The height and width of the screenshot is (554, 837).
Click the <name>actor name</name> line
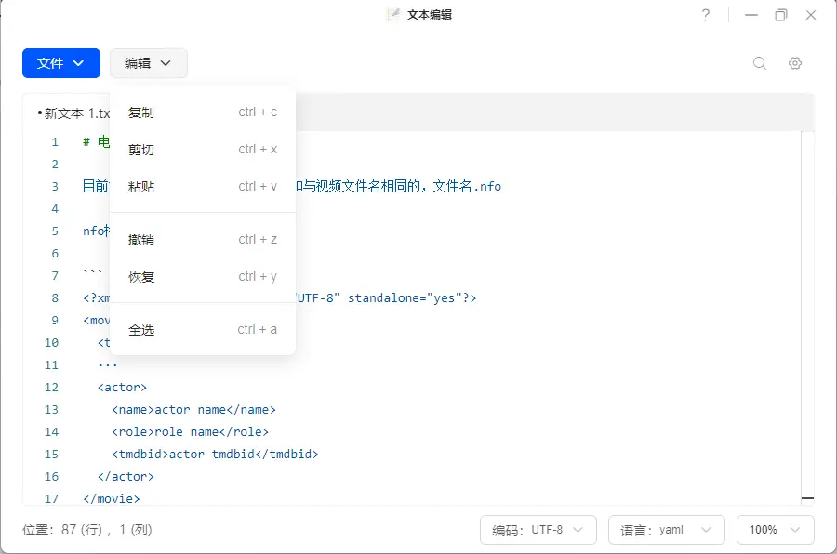click(x=193, y=410)
